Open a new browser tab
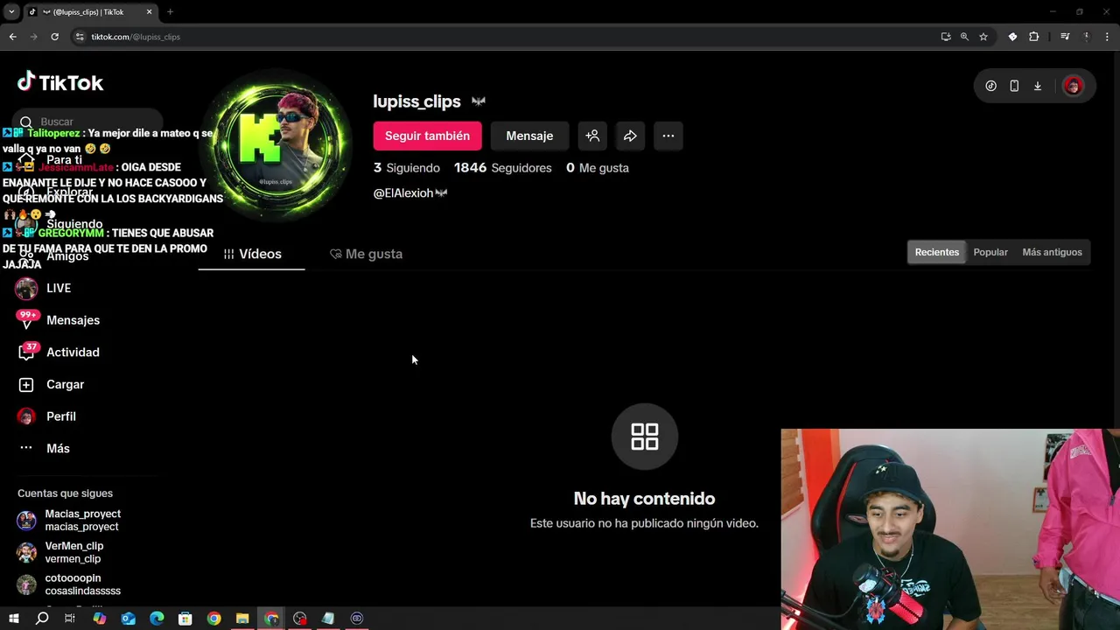 [170, 12]
